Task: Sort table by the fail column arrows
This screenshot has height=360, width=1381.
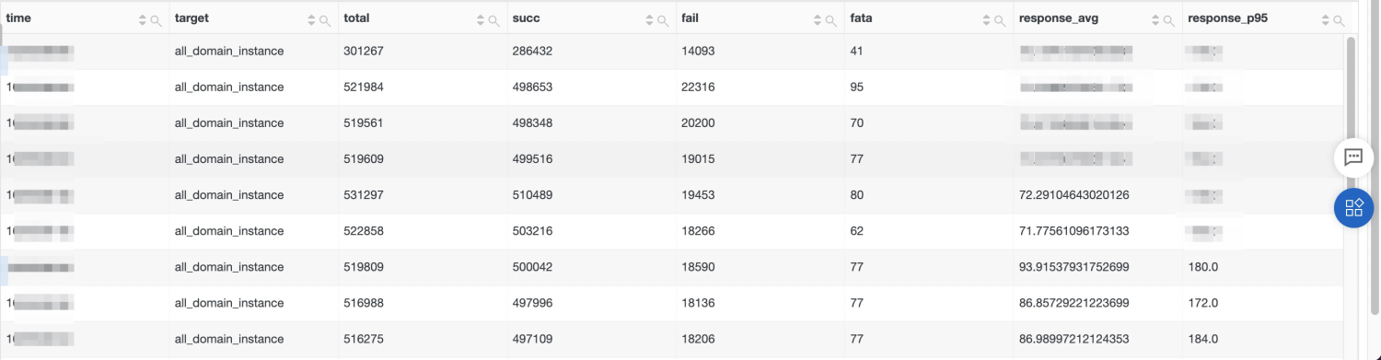Action: 818,20
